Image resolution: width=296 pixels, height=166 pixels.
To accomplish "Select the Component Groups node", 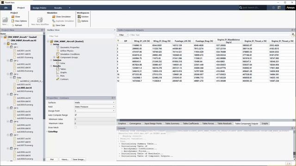I will 69,57.
